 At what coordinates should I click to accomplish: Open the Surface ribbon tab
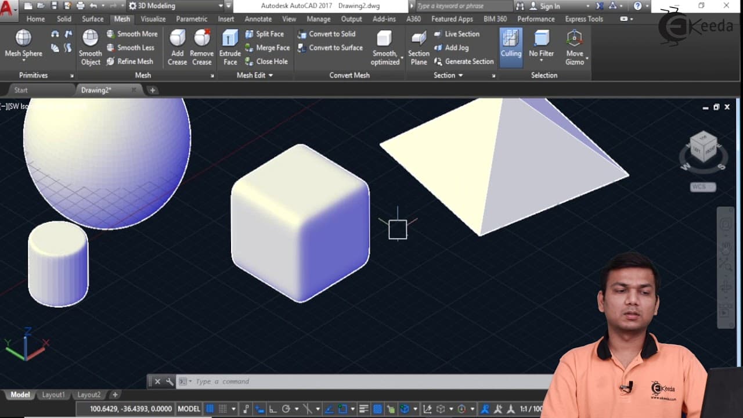pyautogui.click(x=93, y=19)
